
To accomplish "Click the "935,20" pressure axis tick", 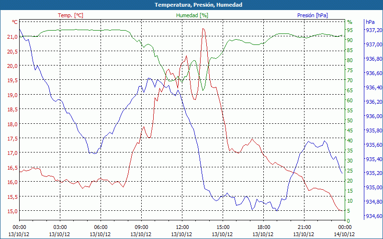I will tap(373, 173).
